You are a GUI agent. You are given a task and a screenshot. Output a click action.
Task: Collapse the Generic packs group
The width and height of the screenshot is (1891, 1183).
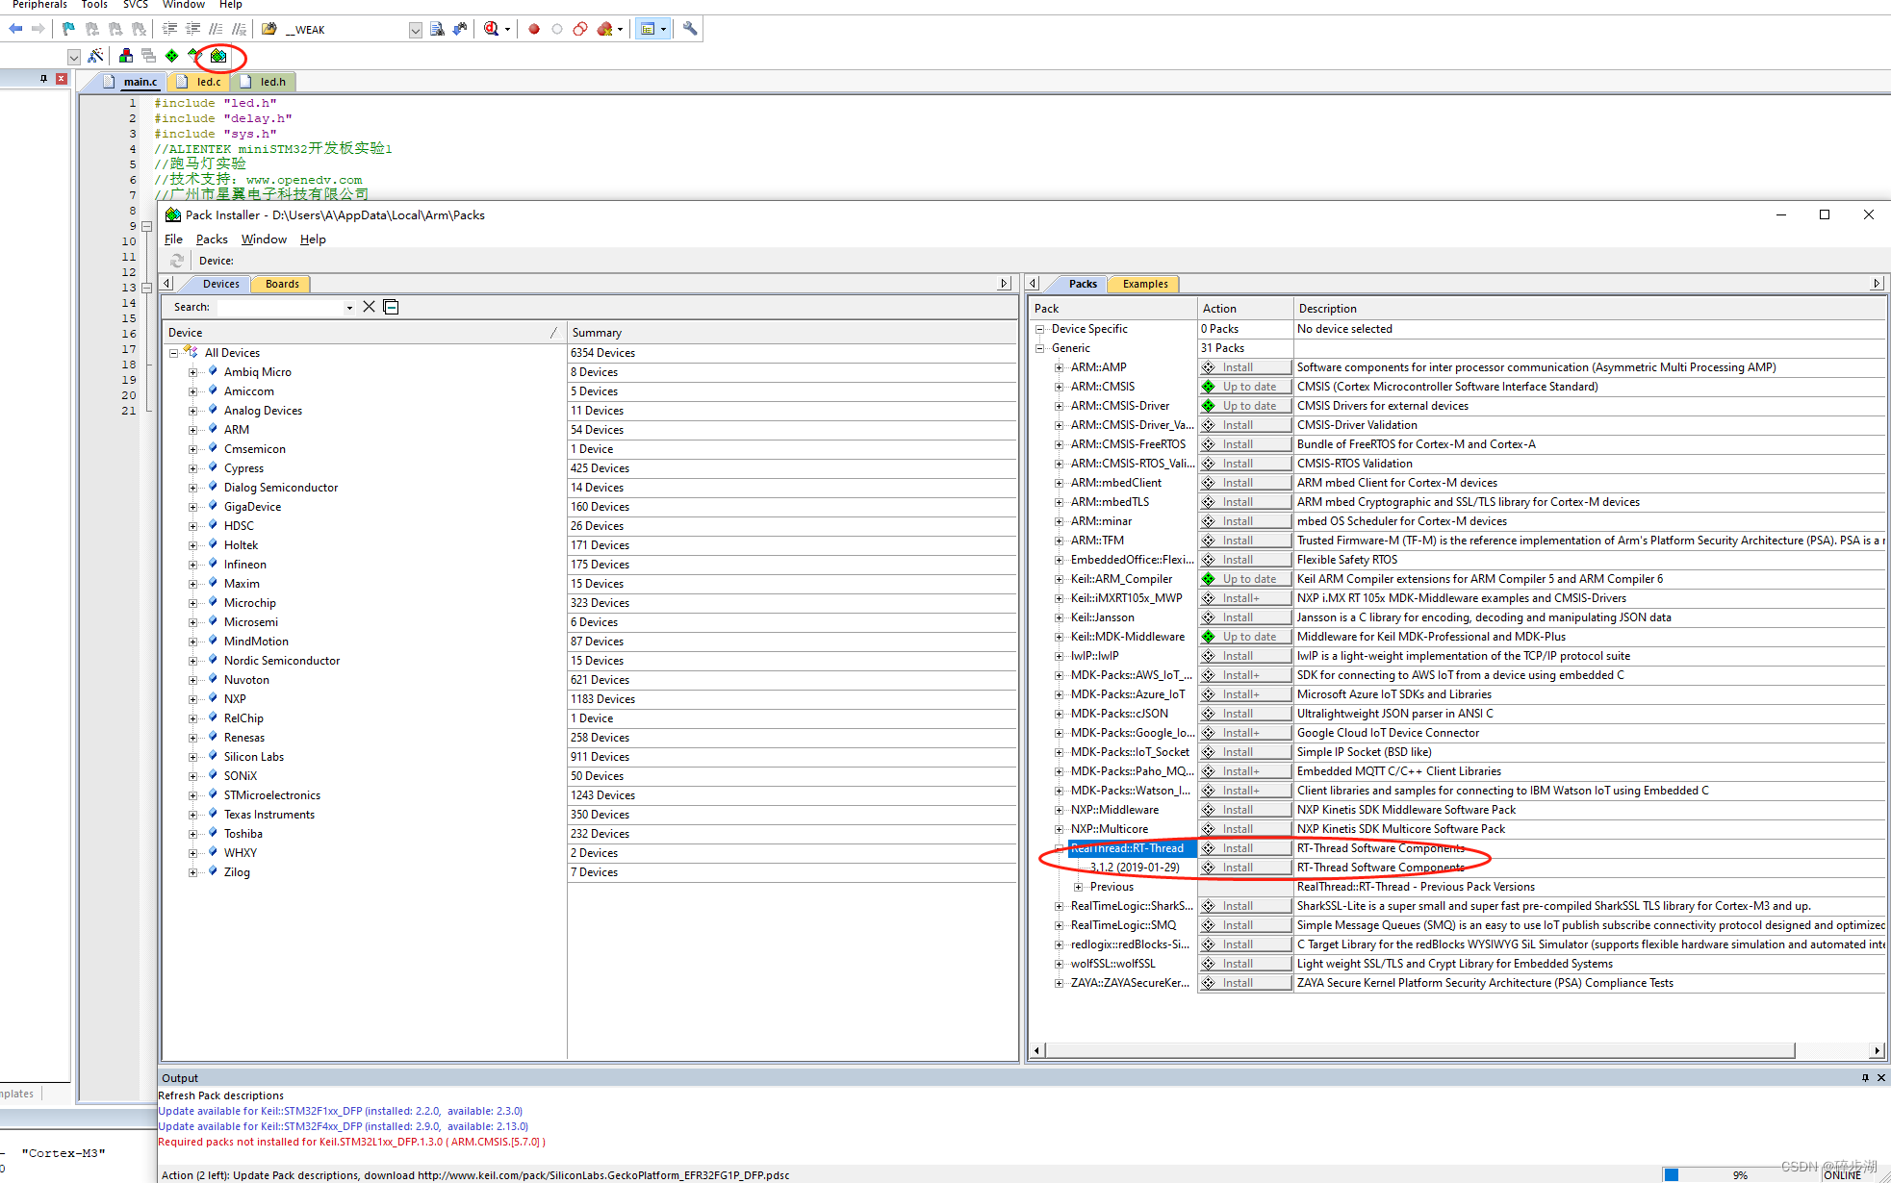(x=1040, y=348)
